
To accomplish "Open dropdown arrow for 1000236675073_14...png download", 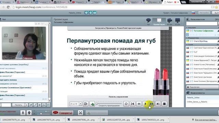I will [64, 120].
